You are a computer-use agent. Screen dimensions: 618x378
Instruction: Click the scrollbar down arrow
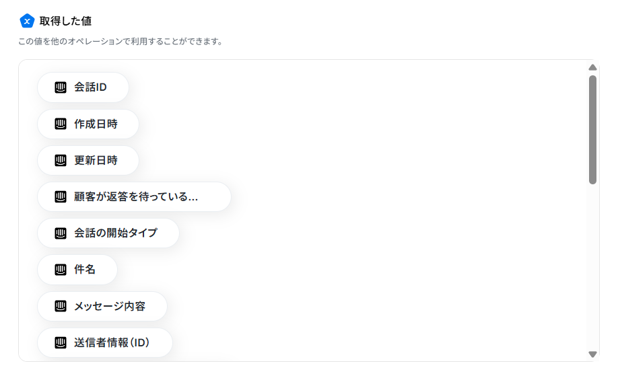(x=592, y=354)
